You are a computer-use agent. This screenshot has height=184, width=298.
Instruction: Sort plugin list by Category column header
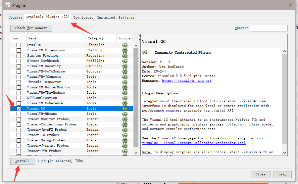101,38
